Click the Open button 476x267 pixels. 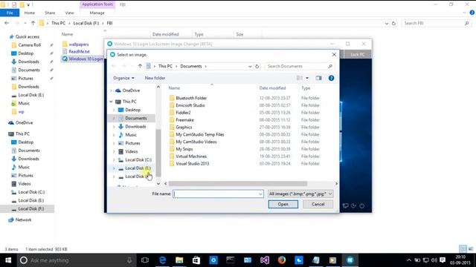point(283,205)
